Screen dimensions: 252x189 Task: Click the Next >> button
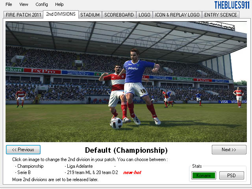tap(229, 150)
